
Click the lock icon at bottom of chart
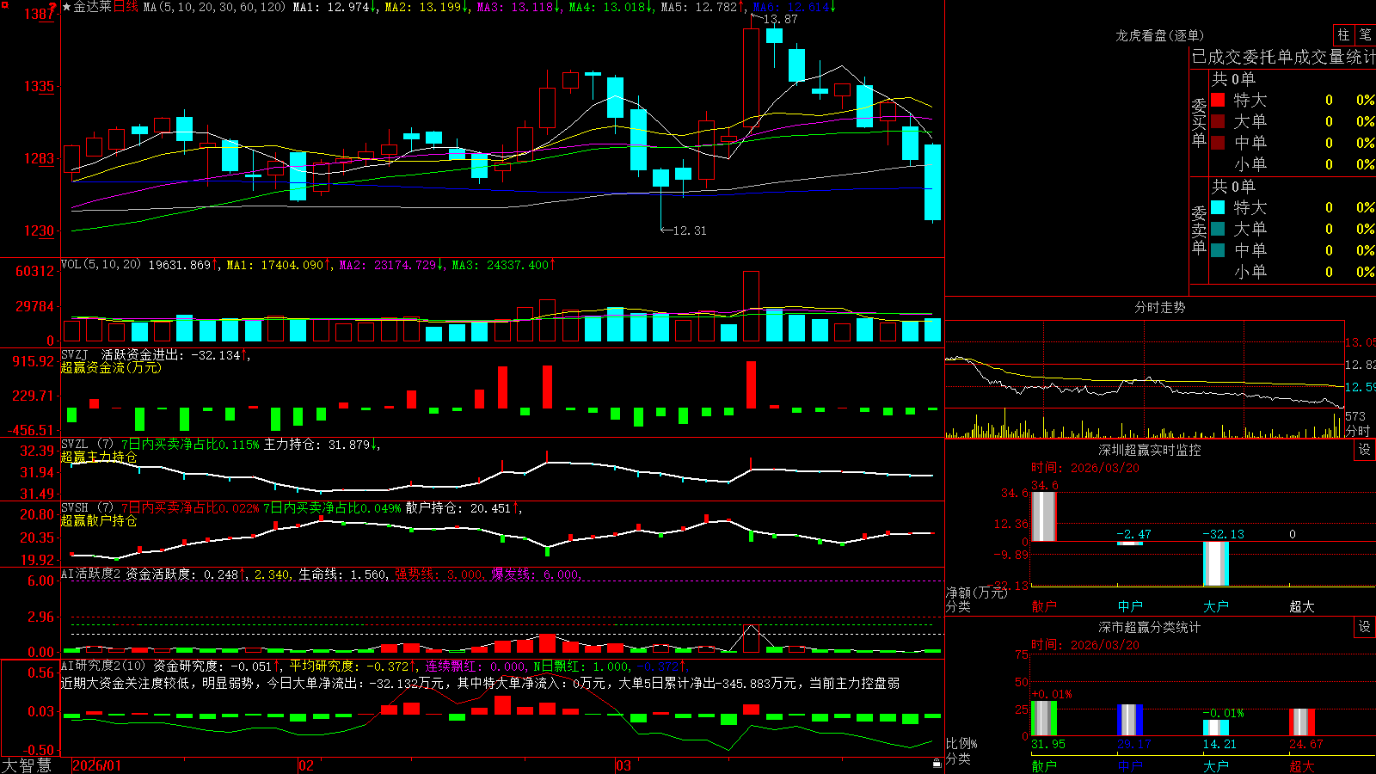(x=937, y=763)
